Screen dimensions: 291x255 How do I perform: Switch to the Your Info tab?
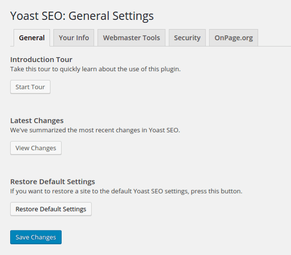coord(74,38)
